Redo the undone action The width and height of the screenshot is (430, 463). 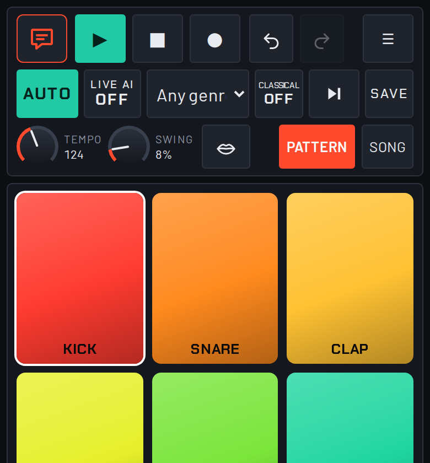pos(322,39)
